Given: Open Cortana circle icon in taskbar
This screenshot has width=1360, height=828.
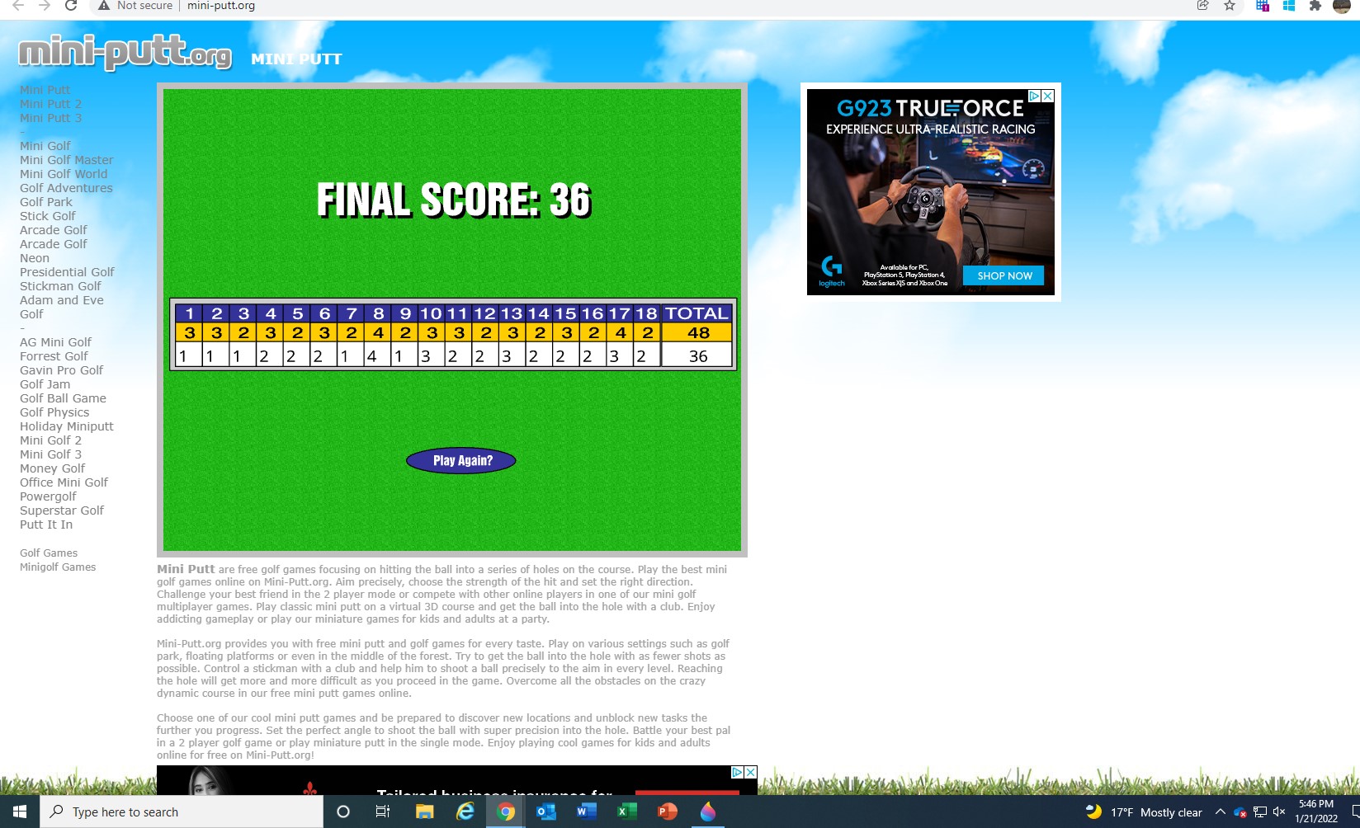Looking at the screenshot, I should coord(343,812).
